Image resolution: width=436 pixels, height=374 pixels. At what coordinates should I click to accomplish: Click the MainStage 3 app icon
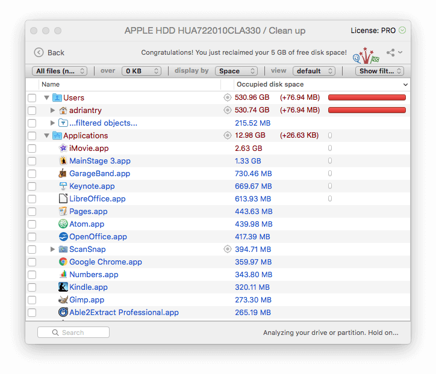pos(63,161)
